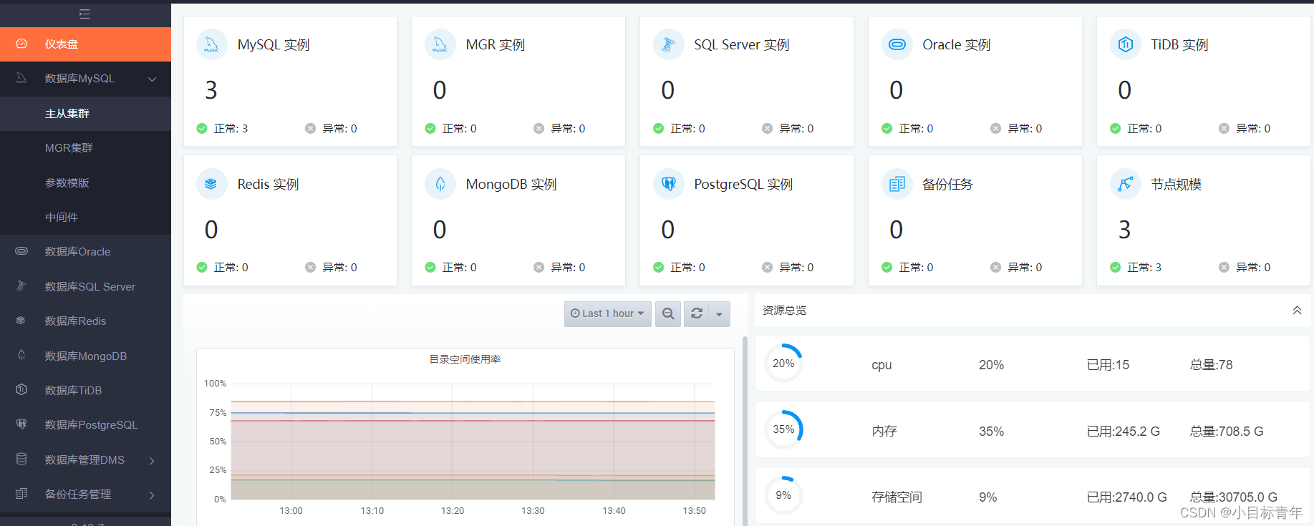Collapse the 资源总览 panel with double chevron
The height and width of the screenshot is (526, 1314).
pyautogui.click(x=1297, y=310)
